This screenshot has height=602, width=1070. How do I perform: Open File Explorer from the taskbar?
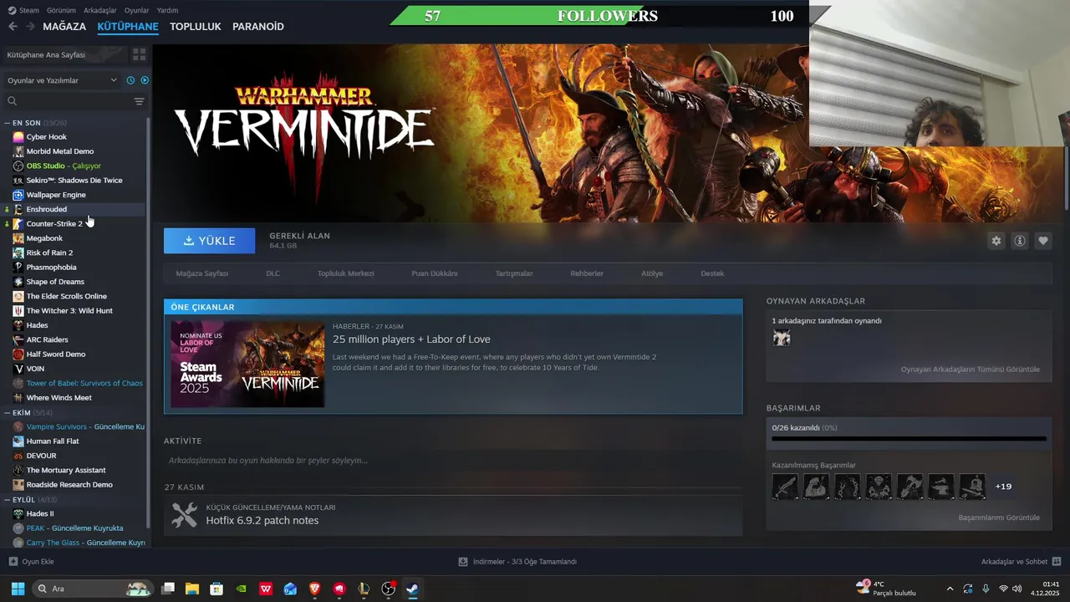[x=192, y=589]
